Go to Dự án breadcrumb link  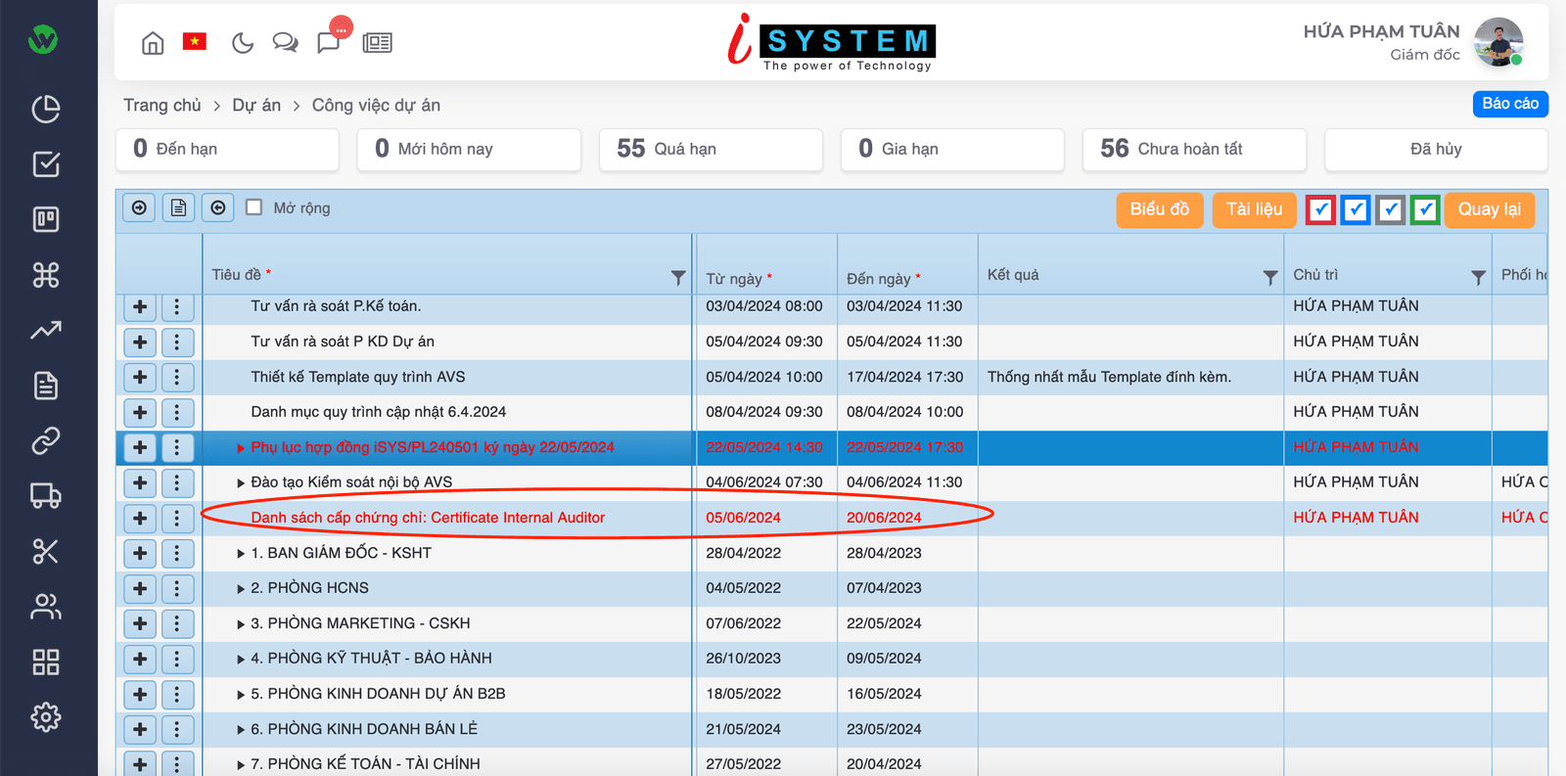click(x=256, y=105)
